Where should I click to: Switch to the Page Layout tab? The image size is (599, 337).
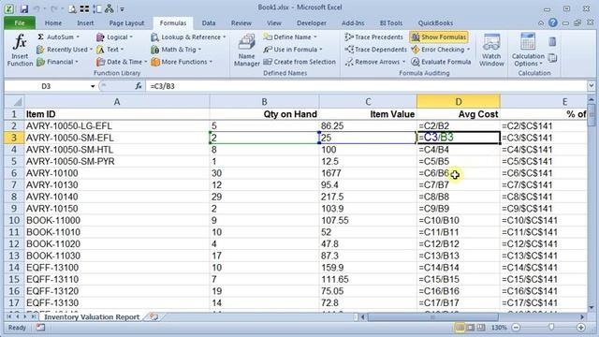click(126, 23)
